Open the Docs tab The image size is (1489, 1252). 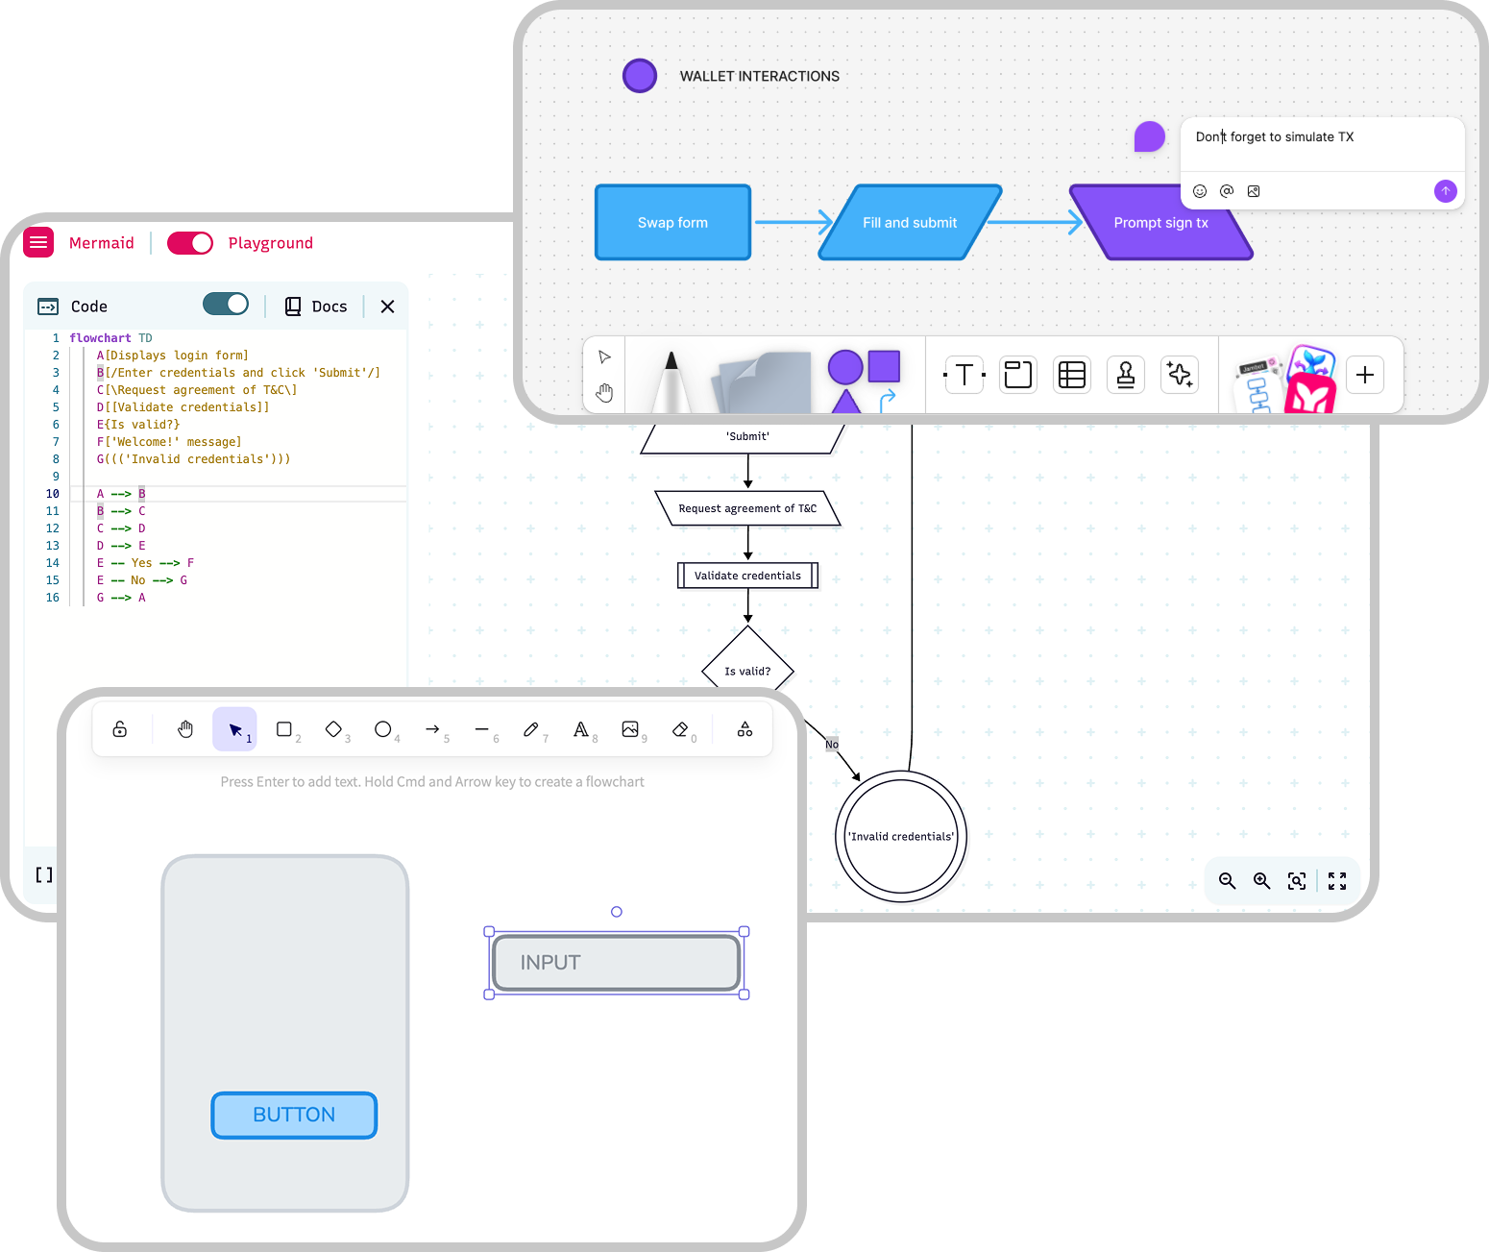tap(316, 307)
